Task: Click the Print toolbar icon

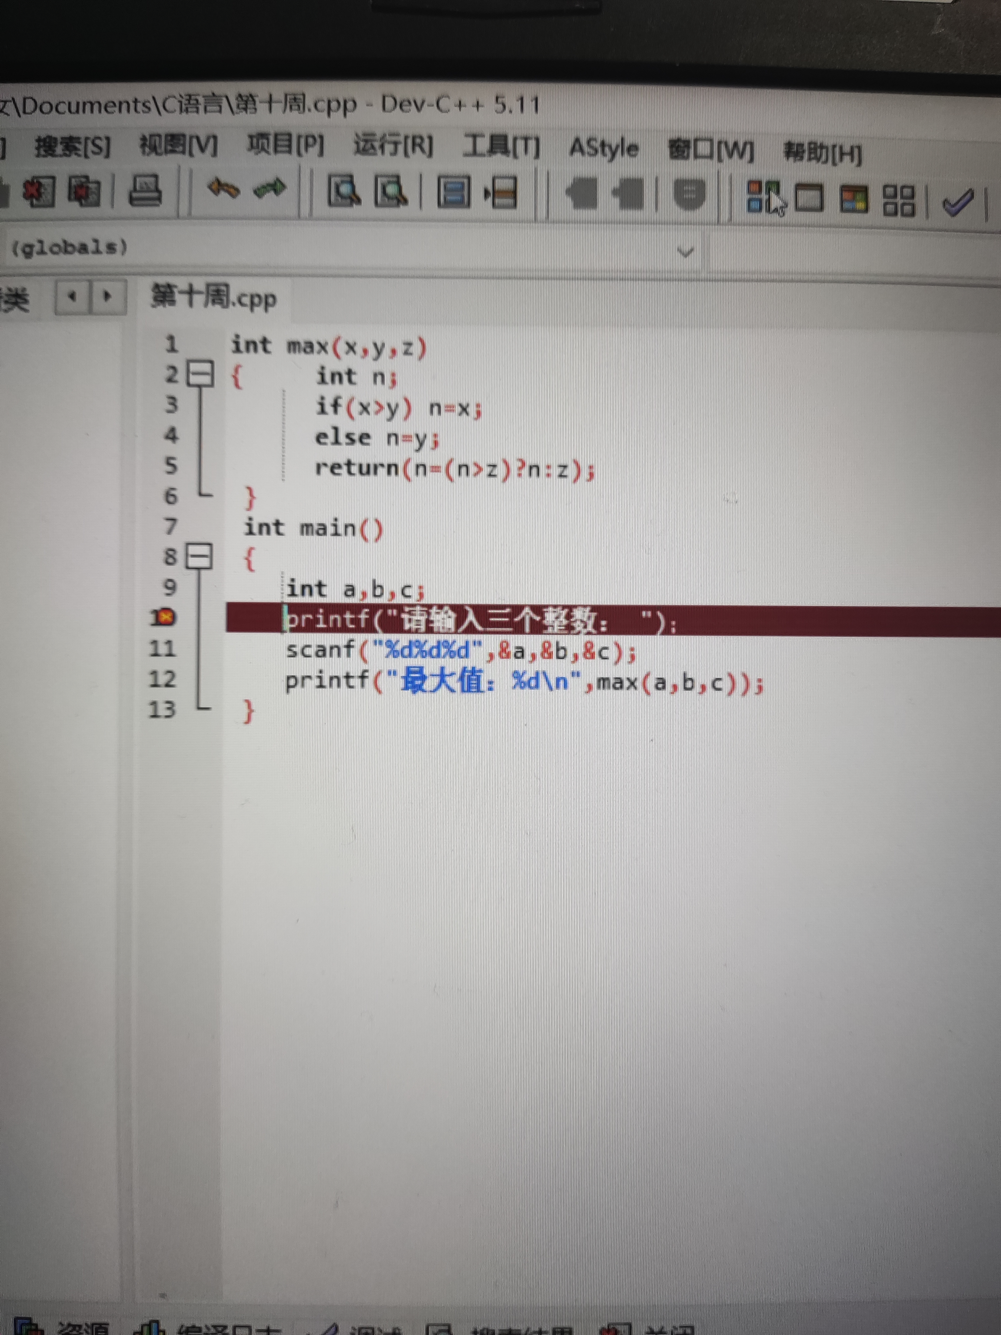Action: click(x=145, y=191)
